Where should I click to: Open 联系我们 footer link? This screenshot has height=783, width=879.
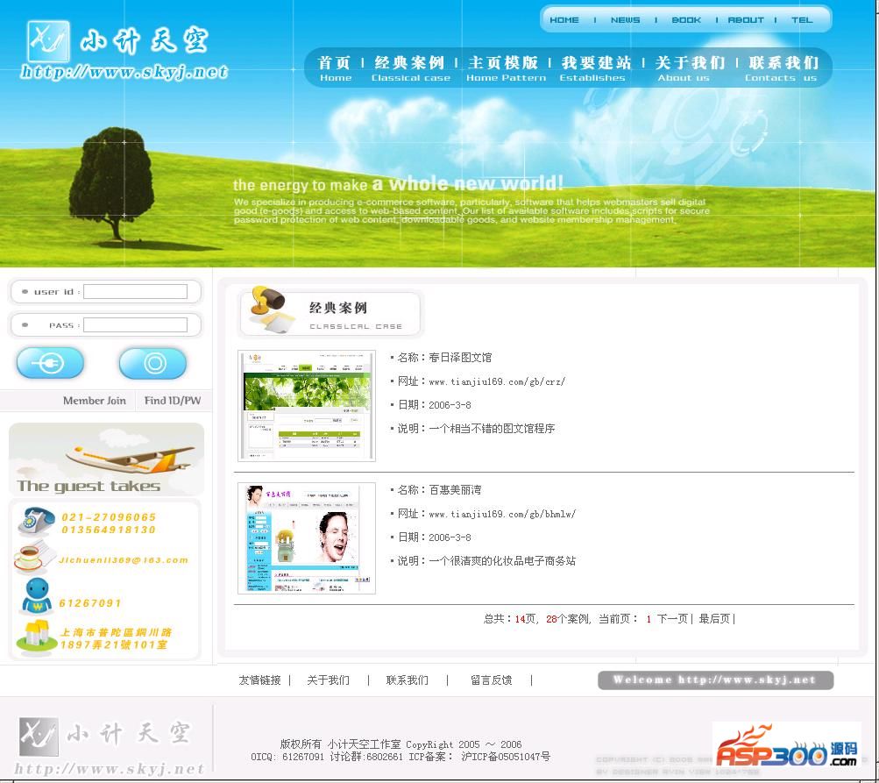coord(407,680)
